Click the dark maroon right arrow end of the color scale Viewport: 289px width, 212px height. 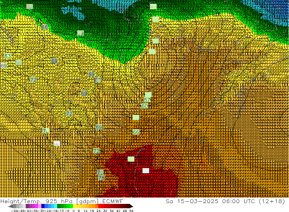click(131, 206)
